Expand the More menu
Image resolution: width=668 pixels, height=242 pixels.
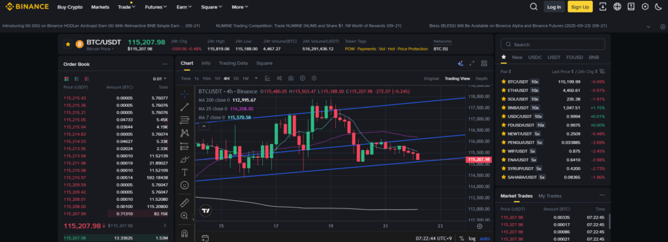(240, 7)
